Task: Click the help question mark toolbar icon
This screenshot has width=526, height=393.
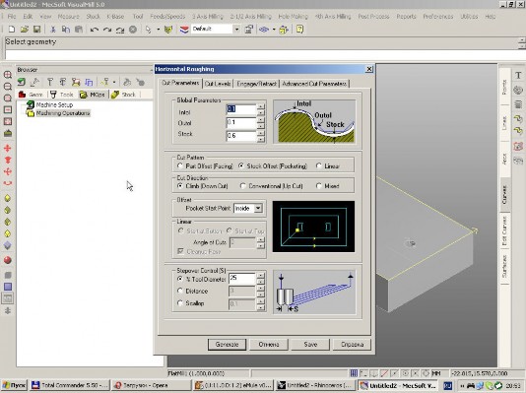Action: coord(299,30)
